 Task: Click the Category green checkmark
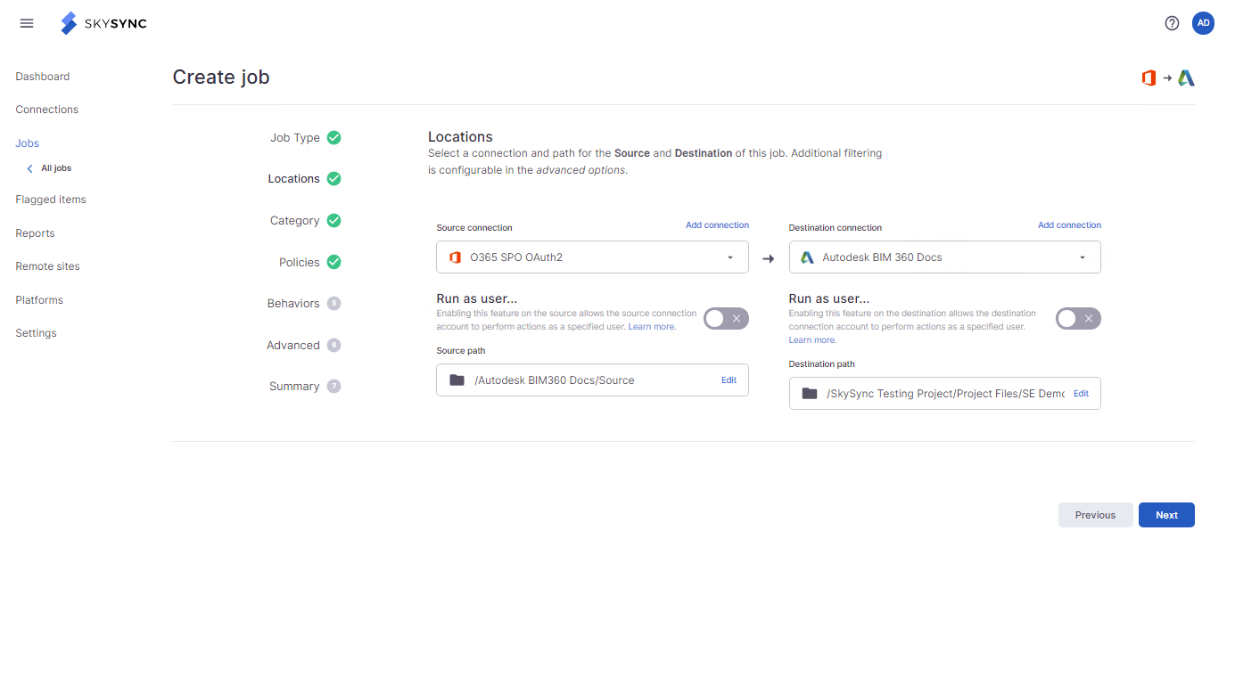(333, 220)
